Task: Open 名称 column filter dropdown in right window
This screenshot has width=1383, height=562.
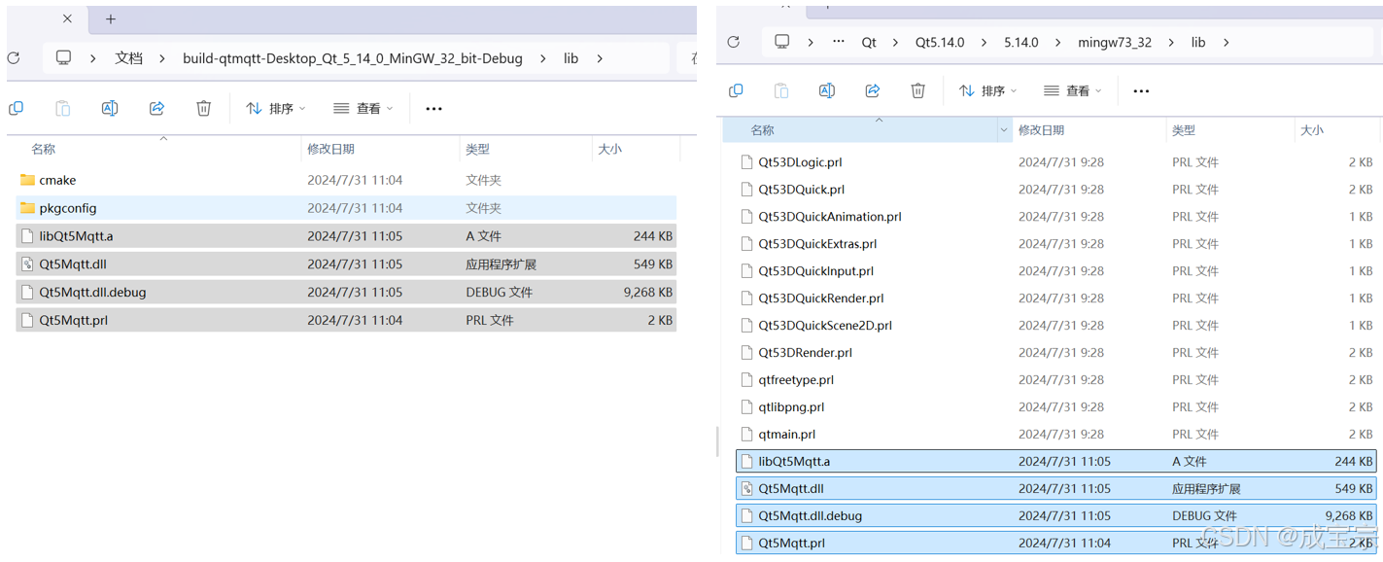Action: tap(1004, 129)
